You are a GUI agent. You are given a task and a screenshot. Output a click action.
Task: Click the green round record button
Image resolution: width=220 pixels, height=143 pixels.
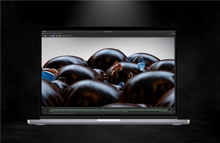171,112
